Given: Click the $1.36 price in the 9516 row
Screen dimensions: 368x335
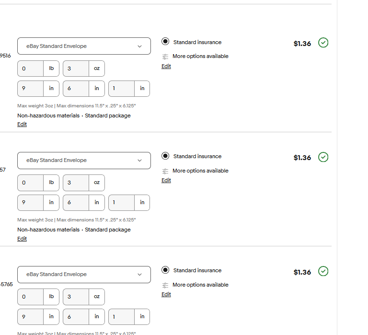Looking at the screenshot, I should [302, 44].
